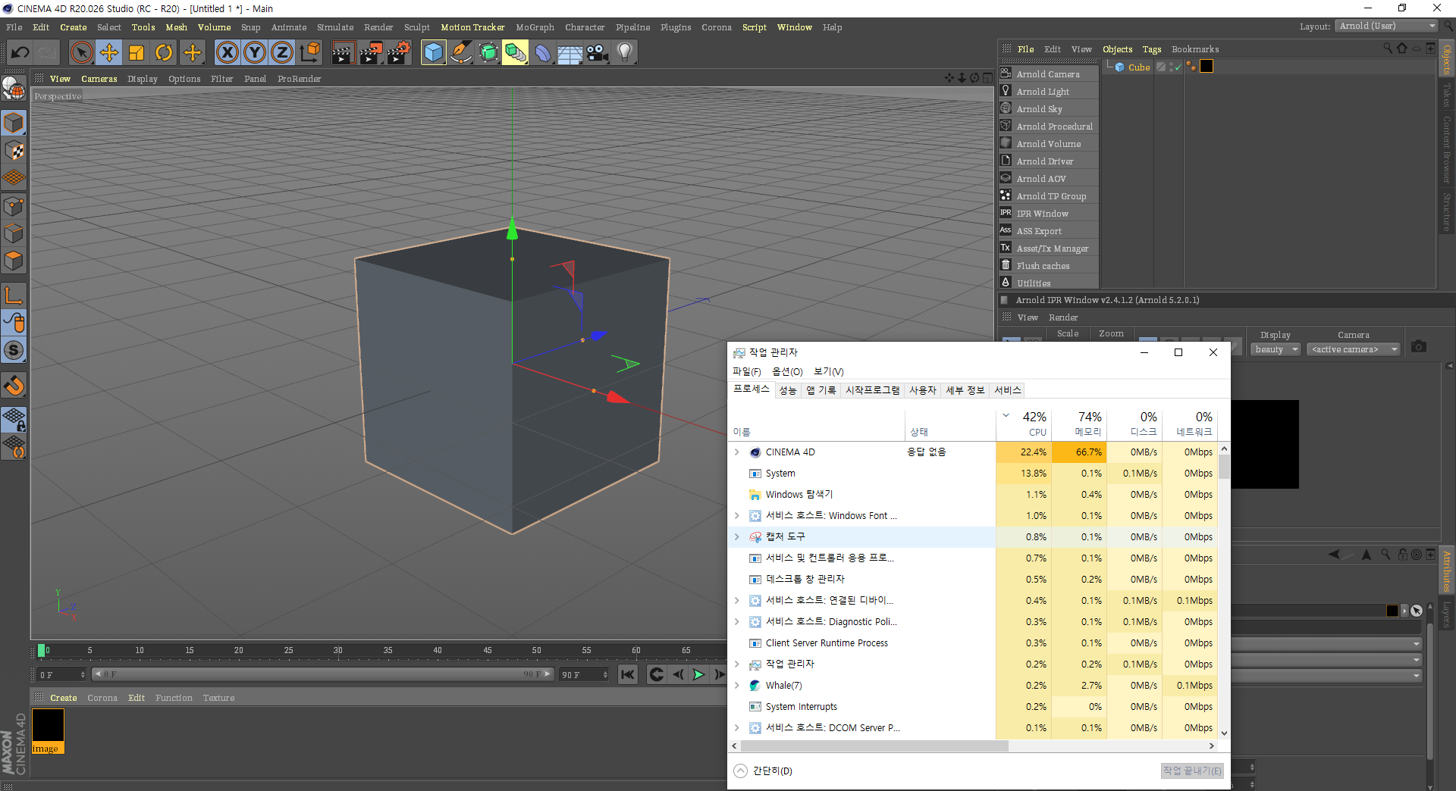Activate the Rotate tool

pyautogui.click(x=164, y=52)
